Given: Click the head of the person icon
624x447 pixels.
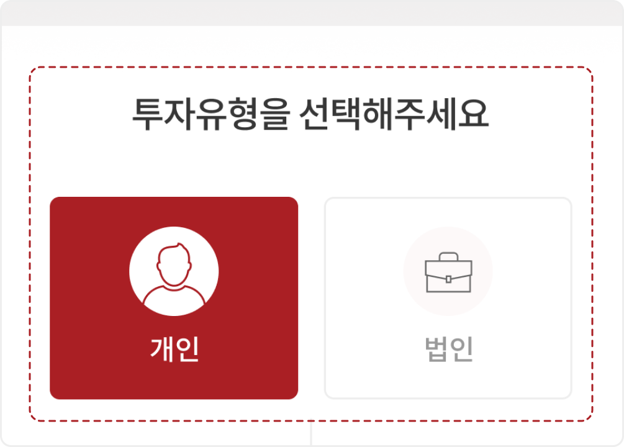Looking at the screenshot, I should pyautogui.click(x=174, y=264).
